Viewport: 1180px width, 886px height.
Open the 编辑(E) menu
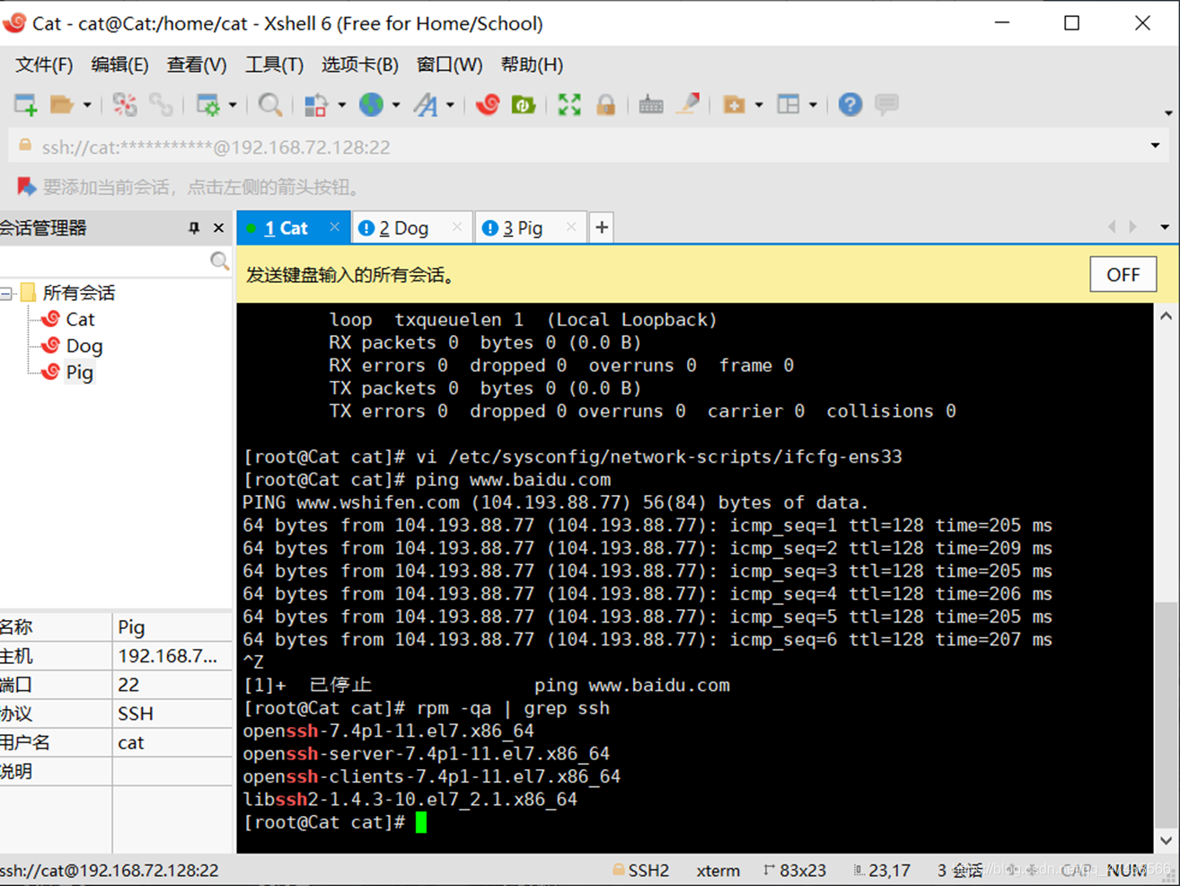(119, 65)
